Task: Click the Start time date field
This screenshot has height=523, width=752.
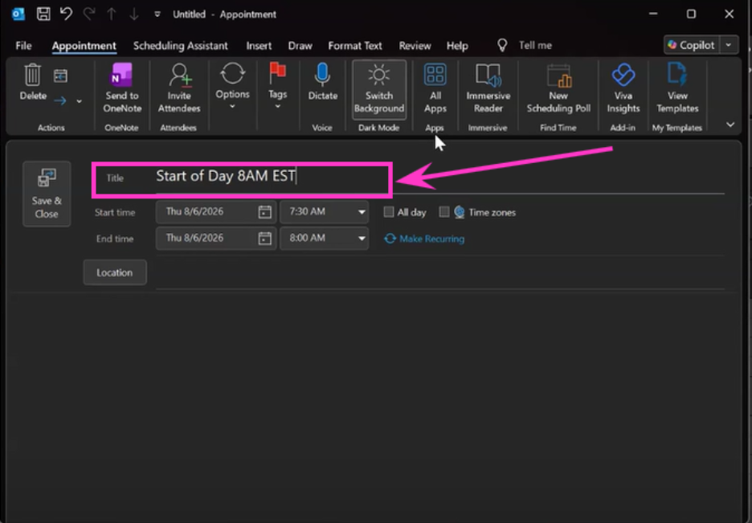Action: [206, 212]
